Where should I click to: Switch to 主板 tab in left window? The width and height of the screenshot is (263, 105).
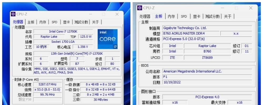[31, 22]
